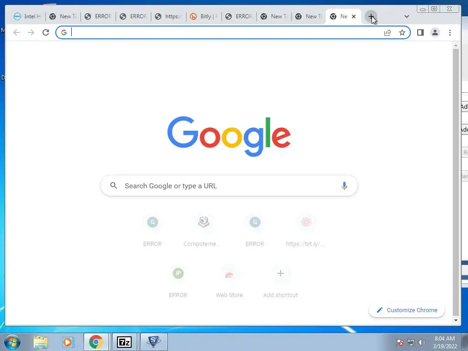Close the active New Tab

354,16
